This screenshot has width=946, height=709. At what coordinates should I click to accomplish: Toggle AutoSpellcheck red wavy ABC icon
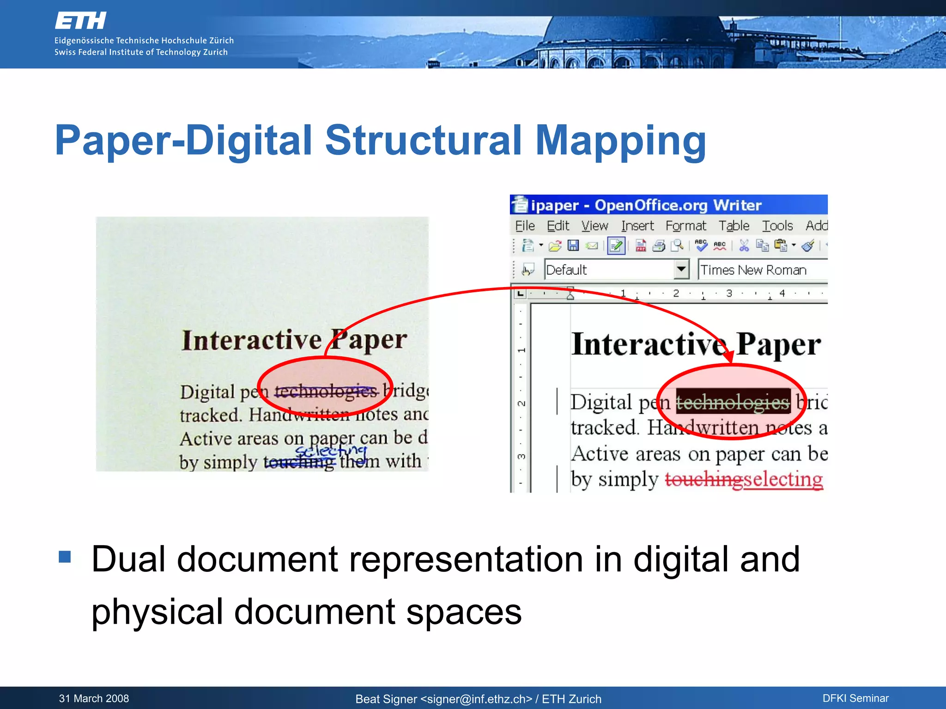pos(720,246)
